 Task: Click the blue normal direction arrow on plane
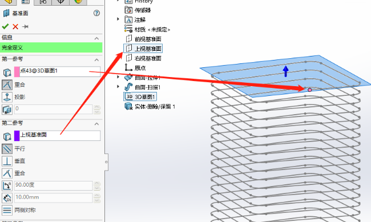[285, 71]
